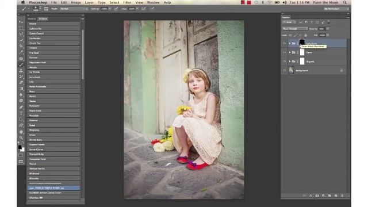Toggle lock image pixels in Layers panel
Viewport: 368px width, 207px height.
coord(296,35)
